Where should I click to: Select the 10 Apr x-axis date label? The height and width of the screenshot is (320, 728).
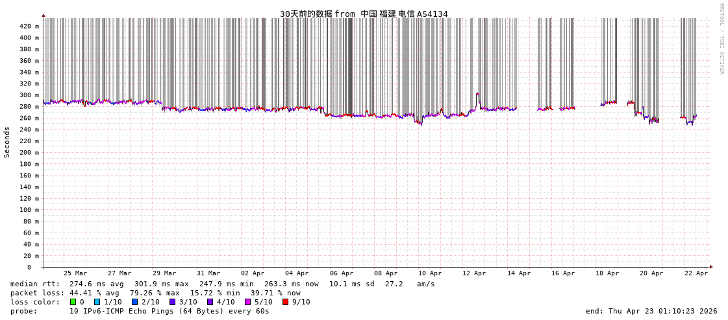tap(430, 273)
